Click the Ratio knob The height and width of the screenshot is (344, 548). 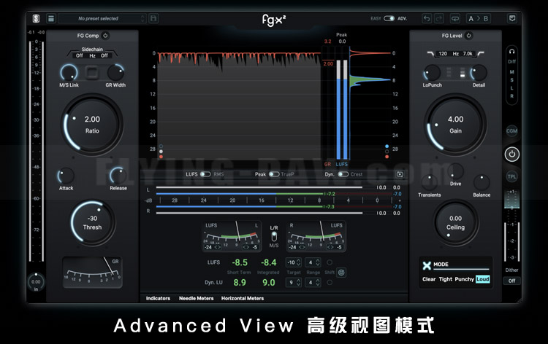tap(92, 125)
